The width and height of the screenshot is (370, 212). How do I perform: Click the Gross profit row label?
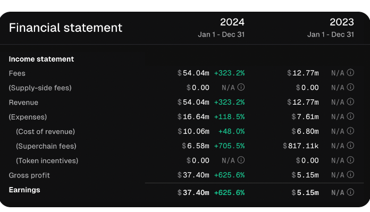point(29,175)
